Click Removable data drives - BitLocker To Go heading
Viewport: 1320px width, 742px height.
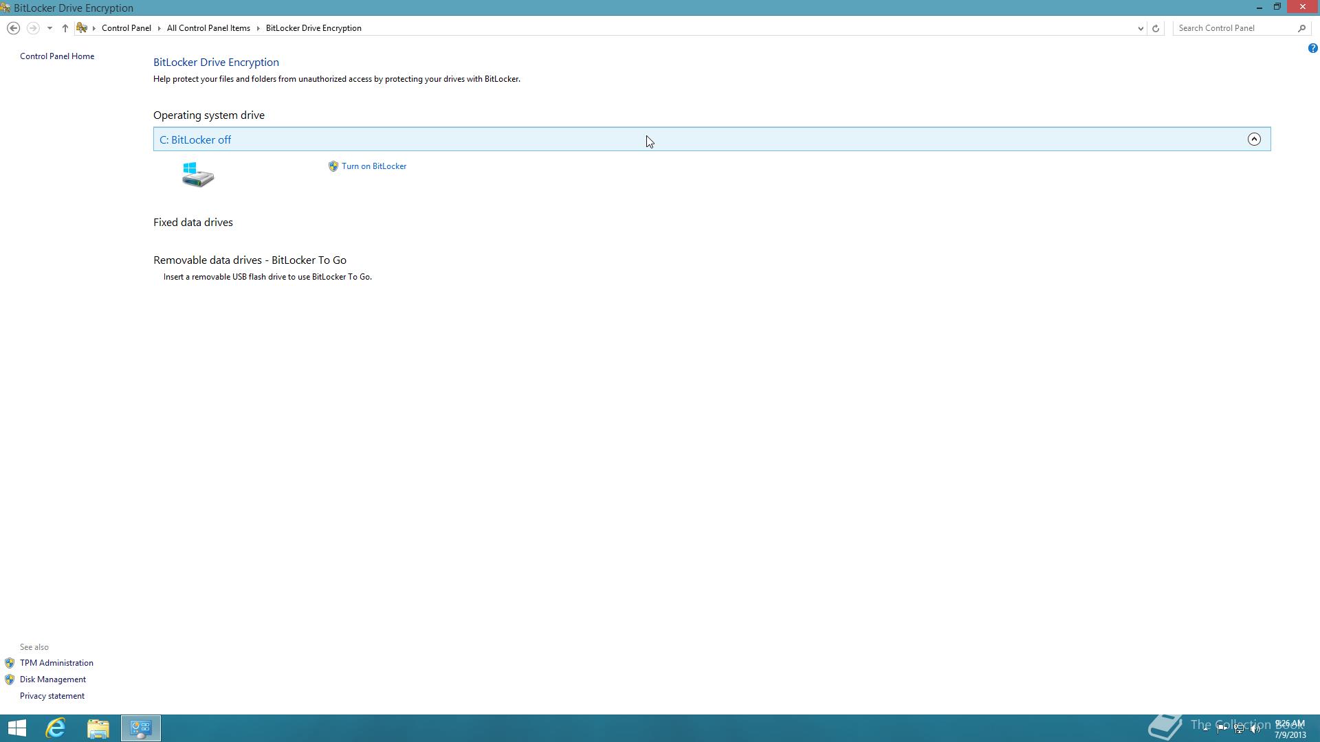point(250,260)
